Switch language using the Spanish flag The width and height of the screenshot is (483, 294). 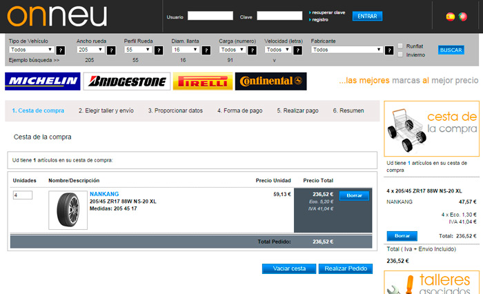click(x=451, y=17)
